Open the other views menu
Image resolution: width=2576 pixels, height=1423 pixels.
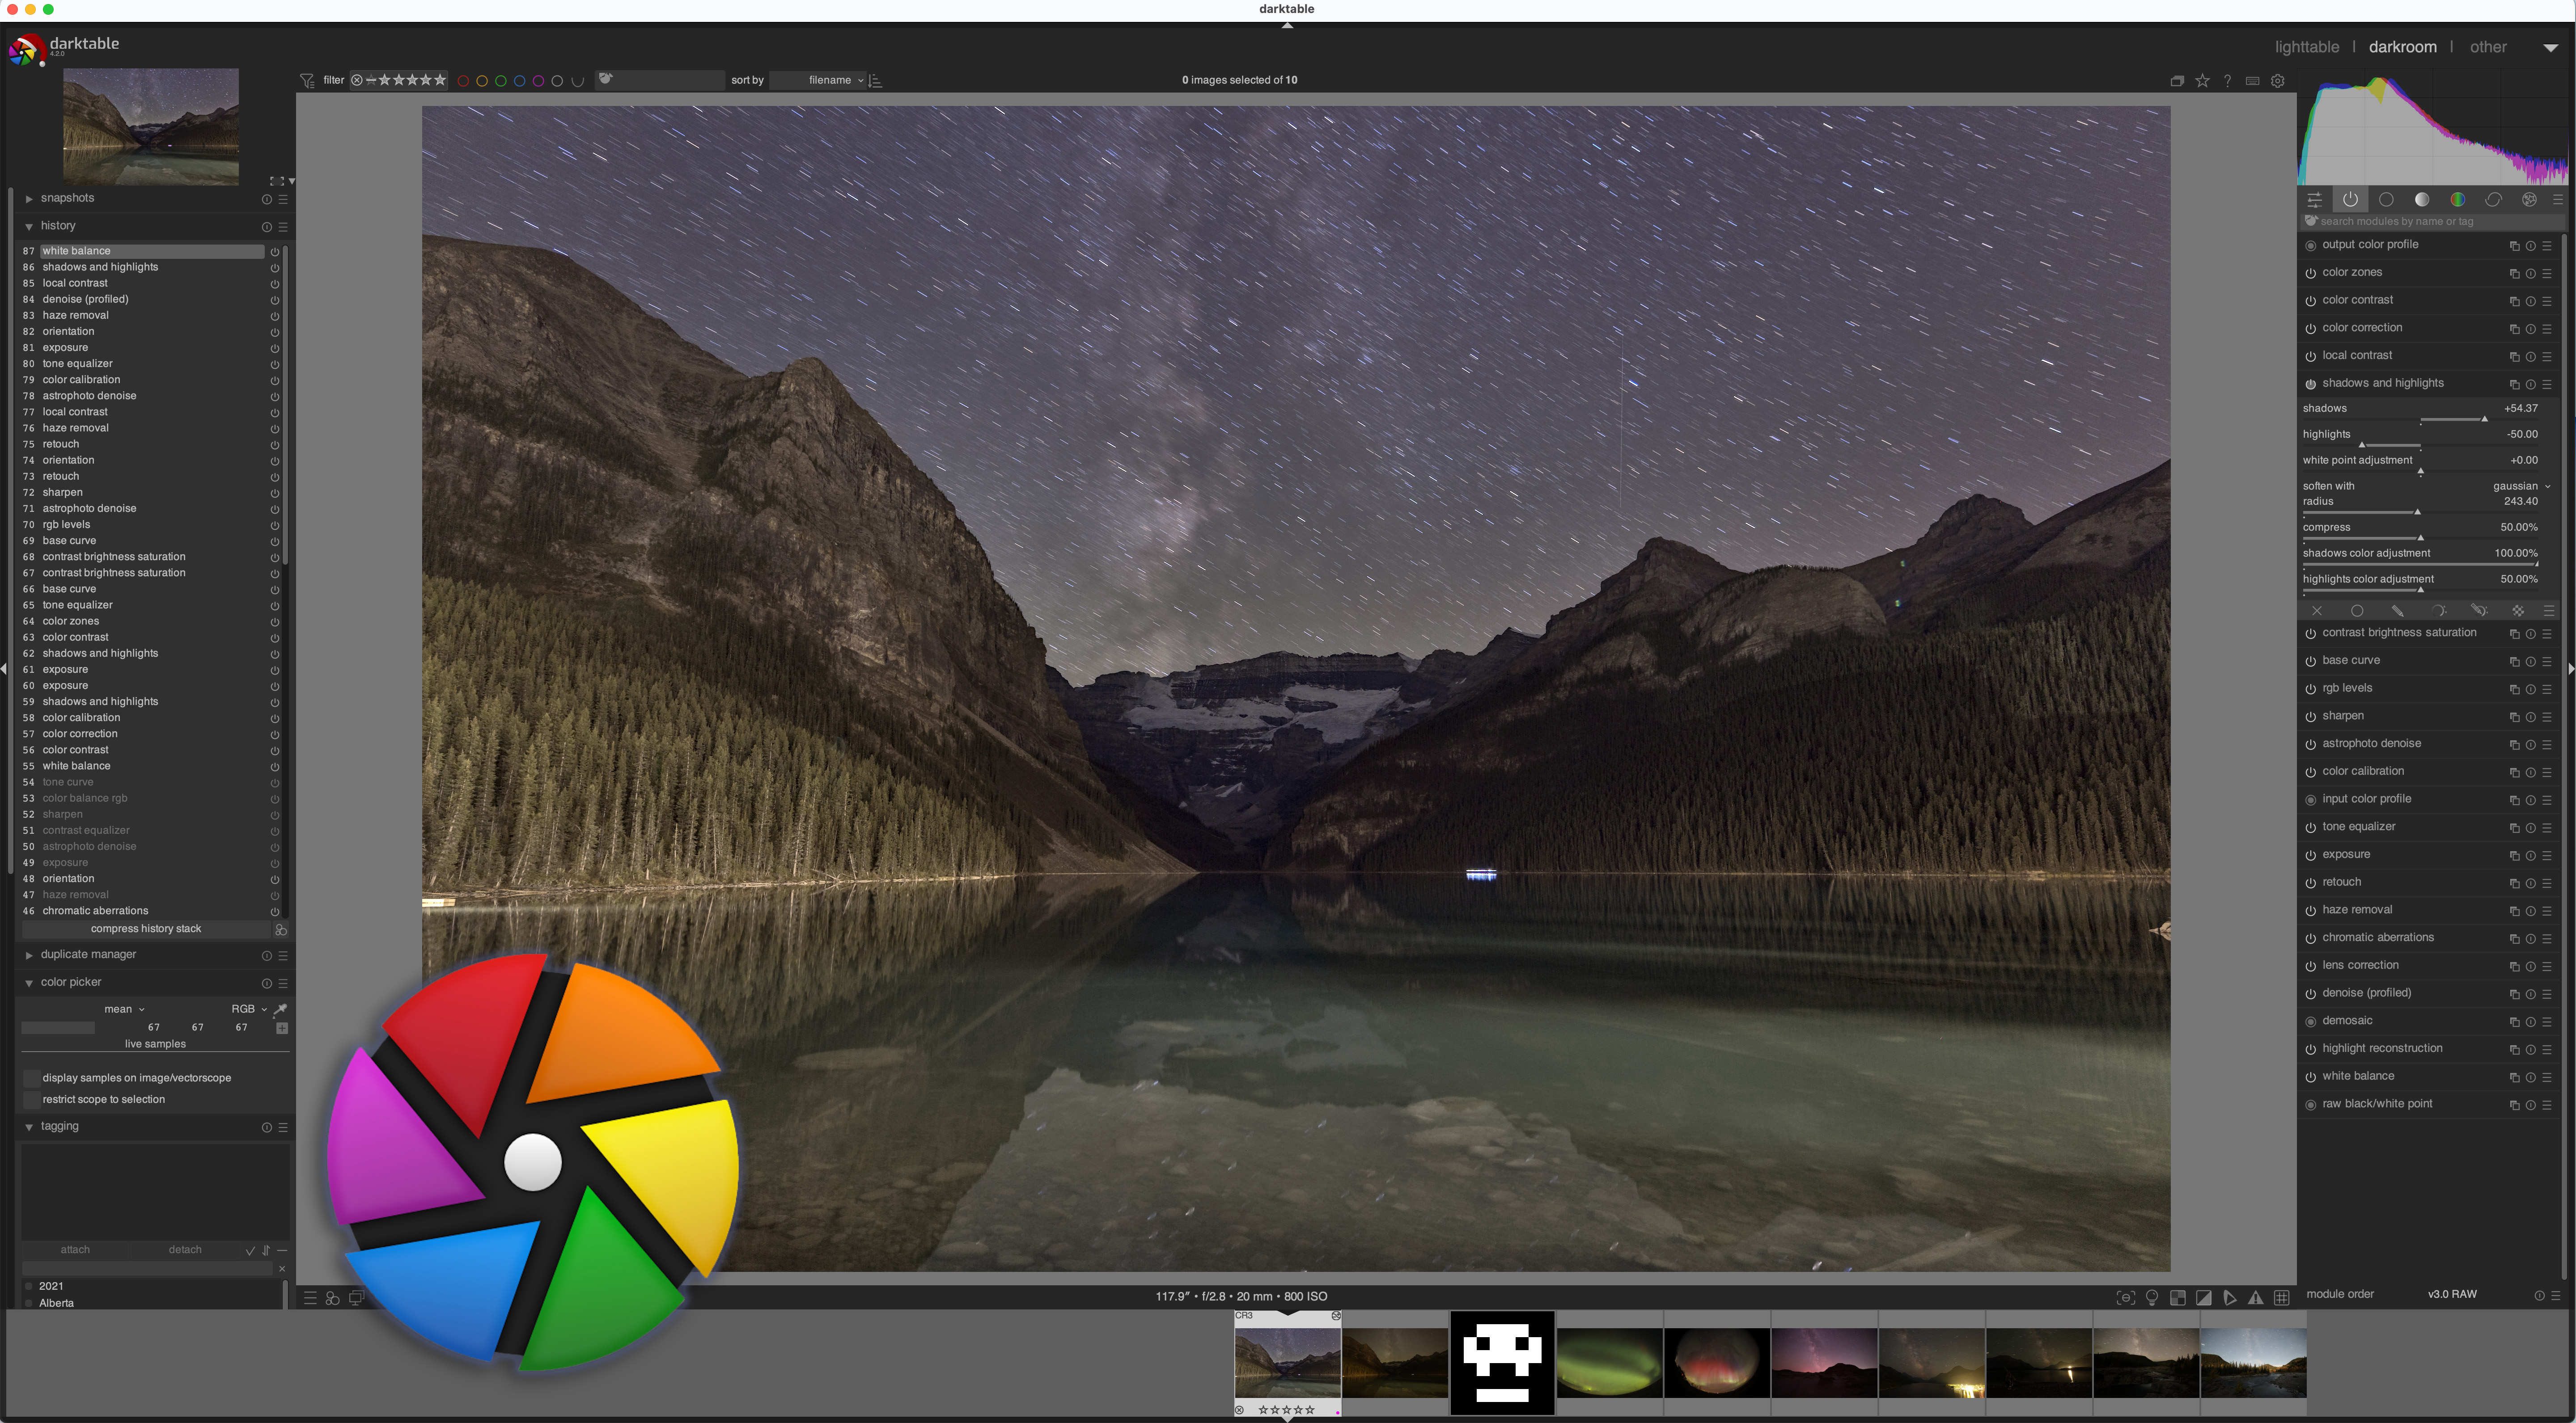pos(2488,47)
